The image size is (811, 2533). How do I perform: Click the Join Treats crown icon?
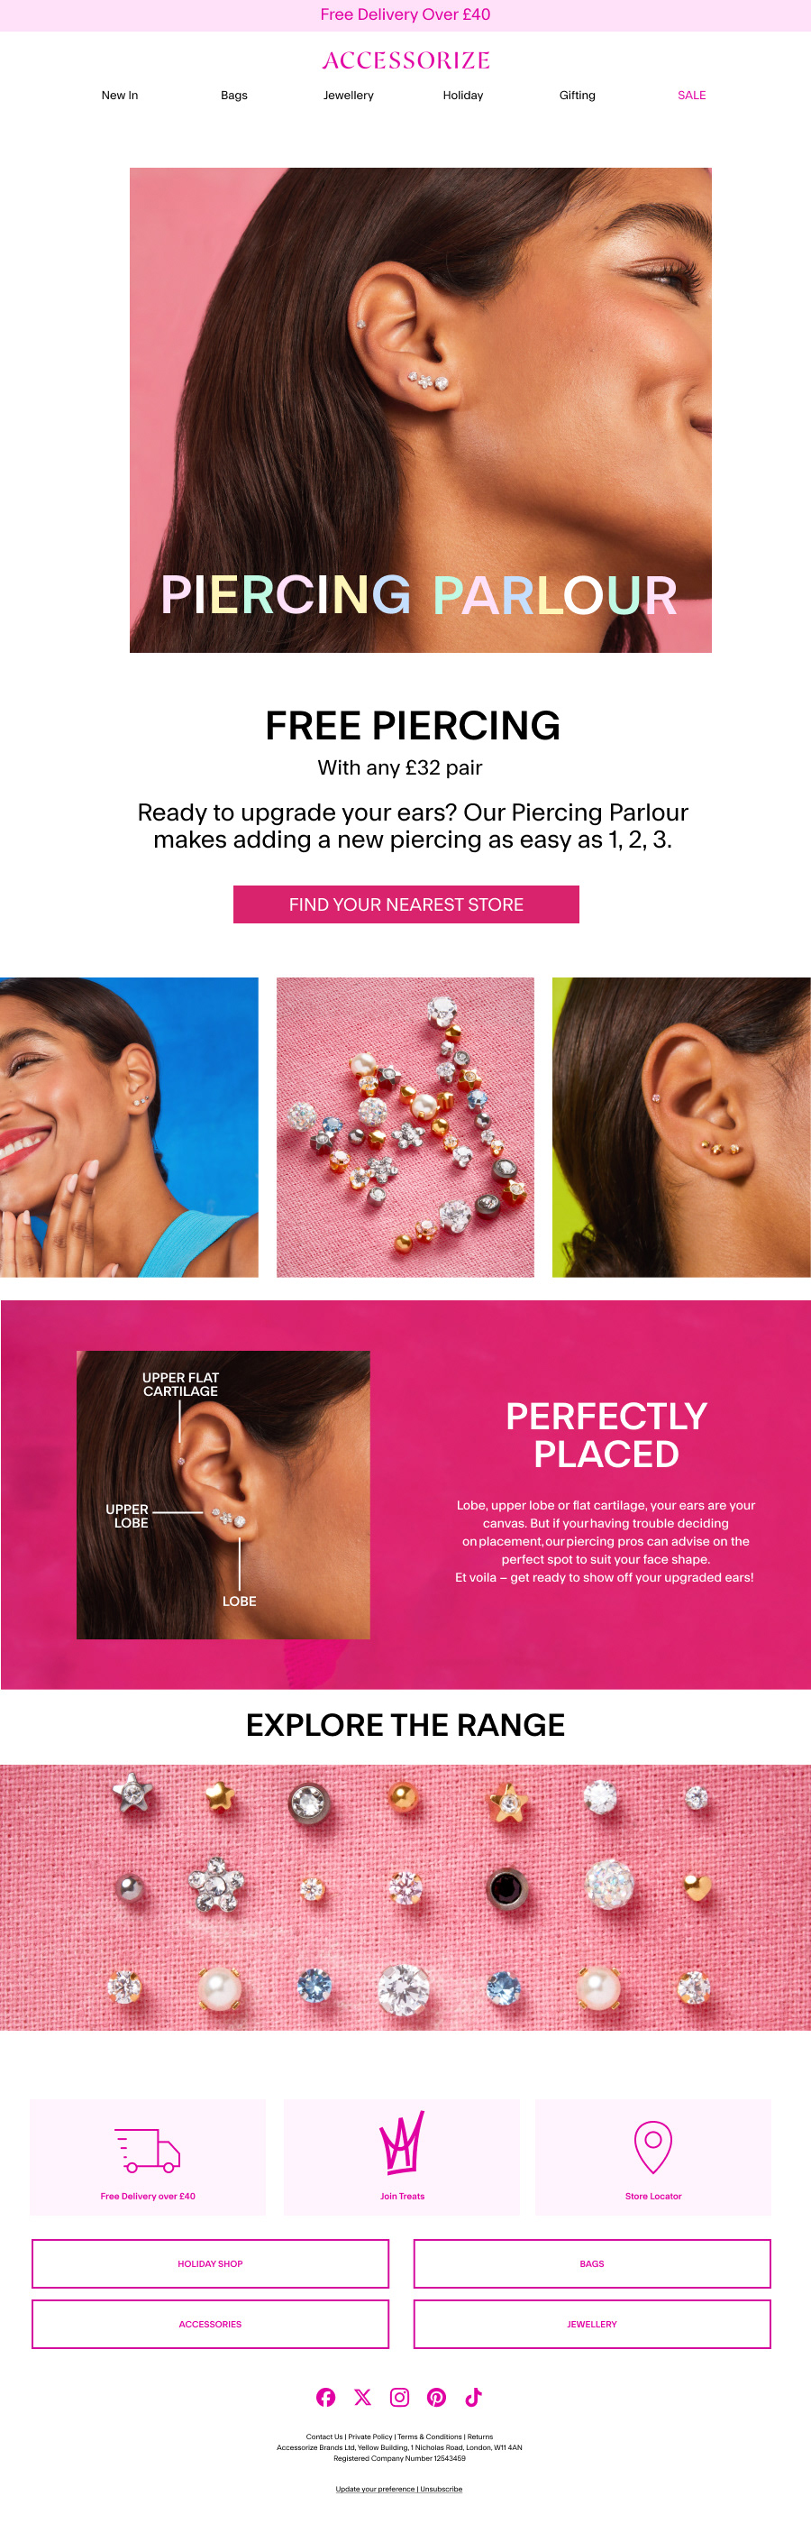pos(402,2142)
